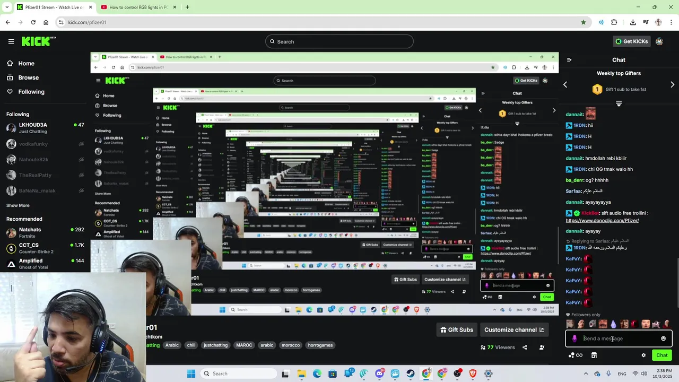This screenshot has height=382, width=679.
Task: Toggle the microphone icon in the system tray
Action: (x=608, y=374)
